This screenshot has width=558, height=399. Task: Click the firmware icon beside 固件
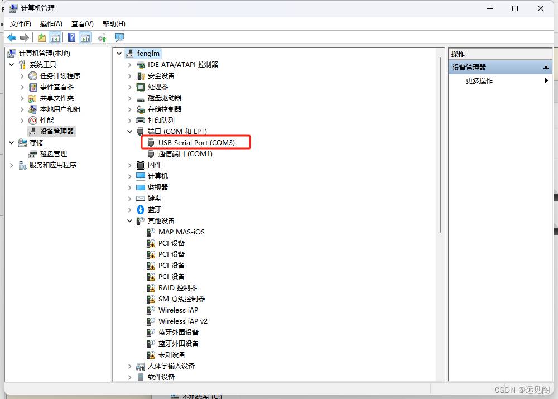click(141, 165)
